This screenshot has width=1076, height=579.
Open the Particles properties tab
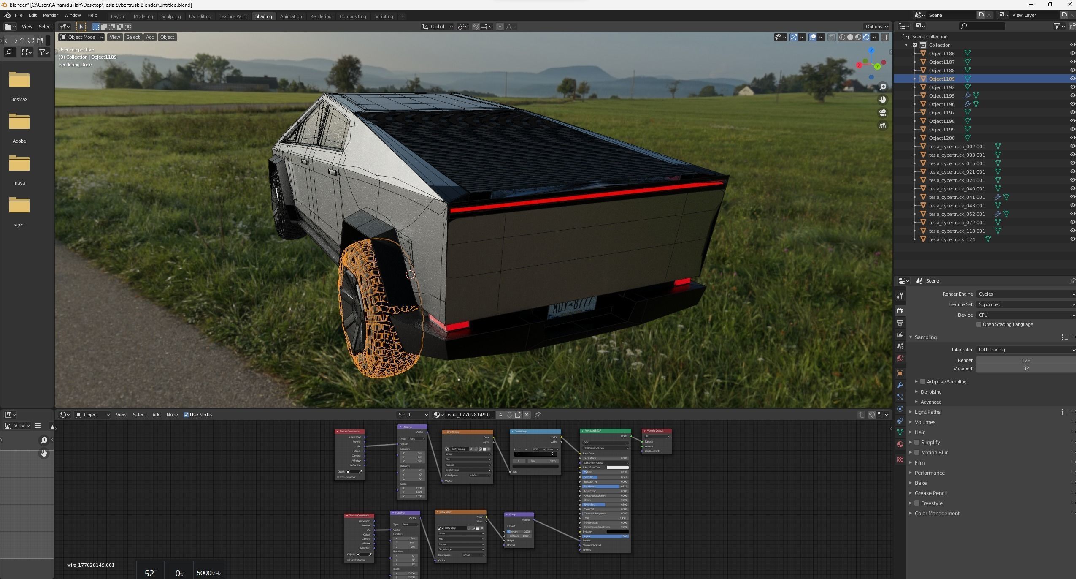click(x=900, y=397)
